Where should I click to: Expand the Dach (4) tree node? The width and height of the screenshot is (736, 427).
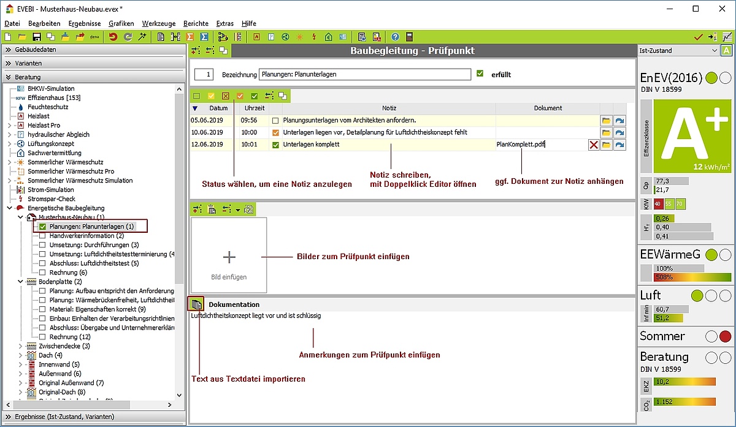[x=21, y=355]
